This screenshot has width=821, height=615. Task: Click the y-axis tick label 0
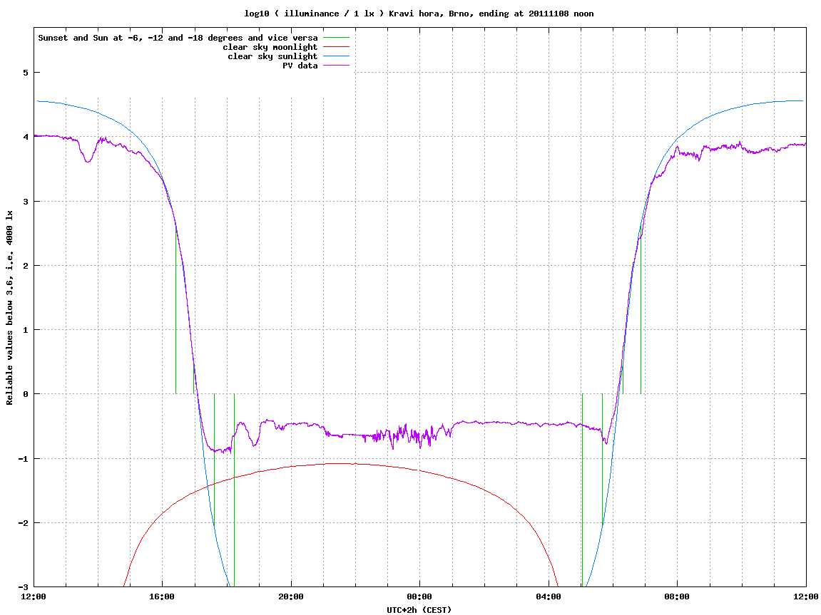25,394
